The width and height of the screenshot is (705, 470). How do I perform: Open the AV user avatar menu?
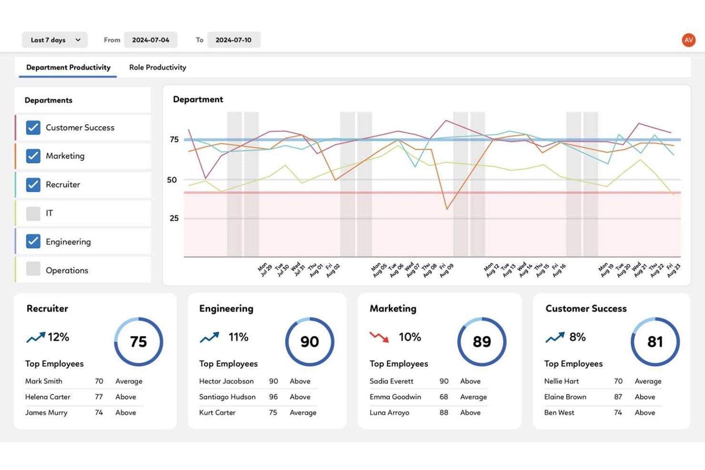tap(688, 40)
